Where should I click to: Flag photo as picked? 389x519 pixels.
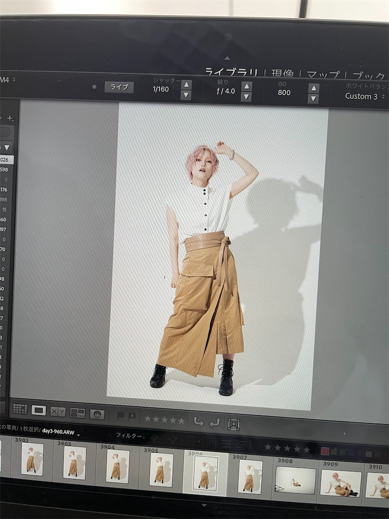121,416
